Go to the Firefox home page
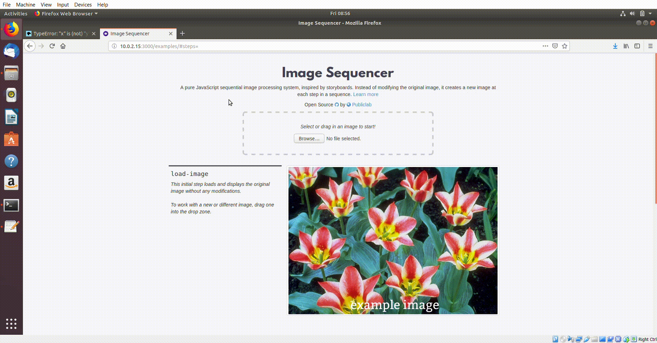657x343 pixels. tap(63, 46)
